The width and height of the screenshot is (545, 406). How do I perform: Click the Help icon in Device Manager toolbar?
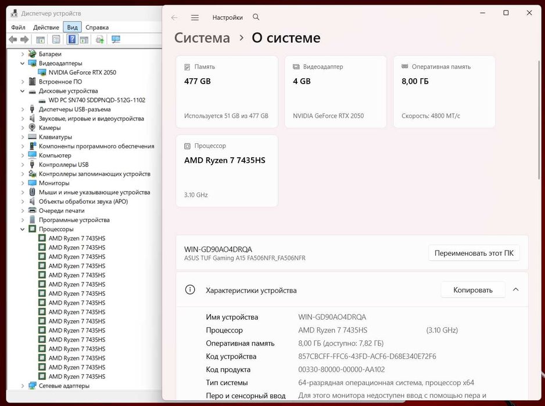click(72, 39)
